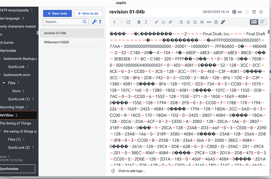Image resolution: width=271 pixels, height=179 pixels.
Task: Open note in external editor icon
Action: point(128,22)
